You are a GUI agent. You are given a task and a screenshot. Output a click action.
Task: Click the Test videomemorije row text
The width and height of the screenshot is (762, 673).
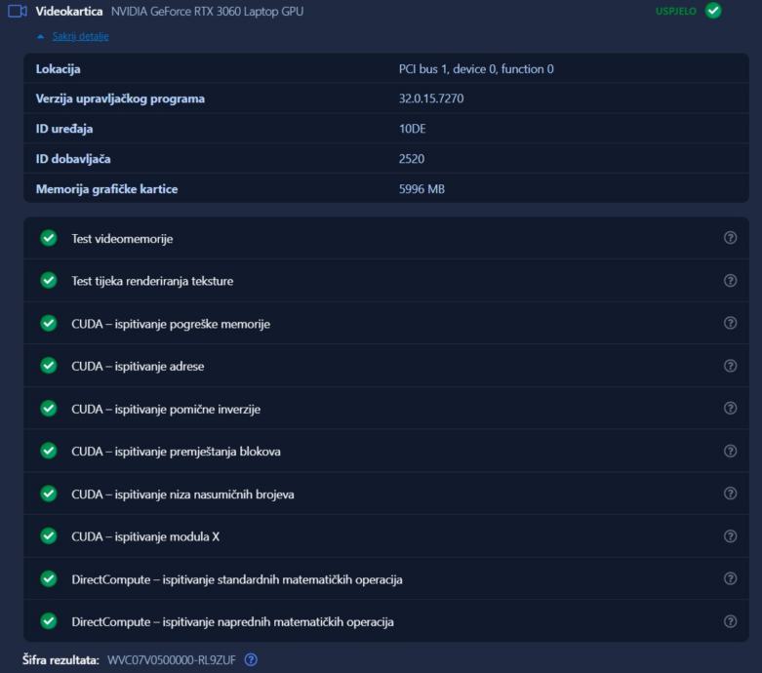(122, 239)
